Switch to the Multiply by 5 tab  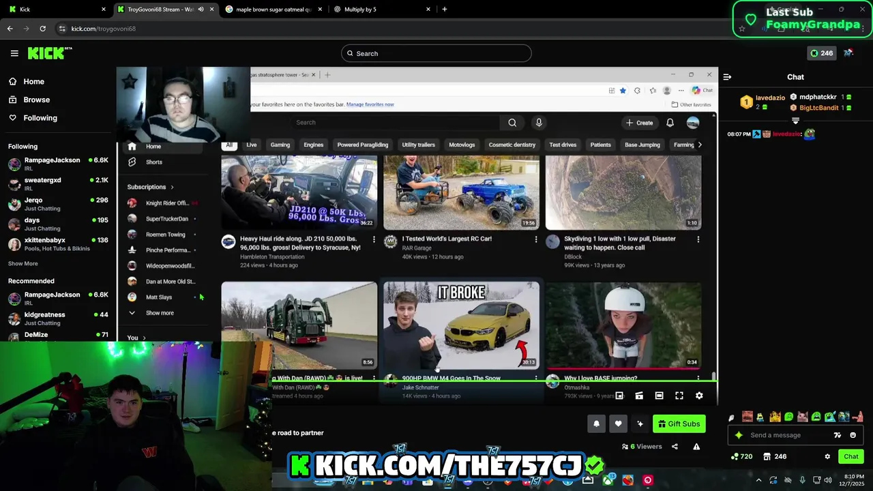(381, 10)
